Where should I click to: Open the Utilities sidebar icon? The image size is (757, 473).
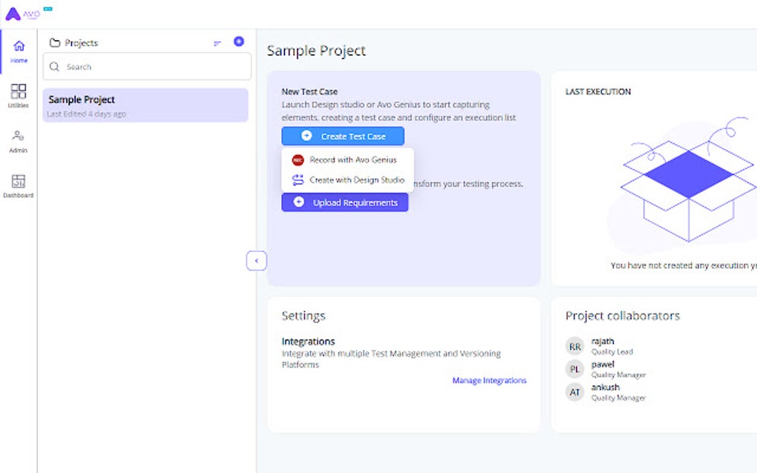click(x=19, y=96)
